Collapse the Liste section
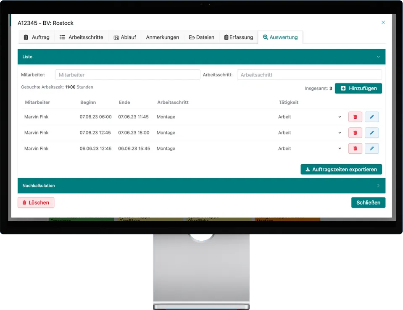Screen dimensions: 403x310 (x=378, y=57)
